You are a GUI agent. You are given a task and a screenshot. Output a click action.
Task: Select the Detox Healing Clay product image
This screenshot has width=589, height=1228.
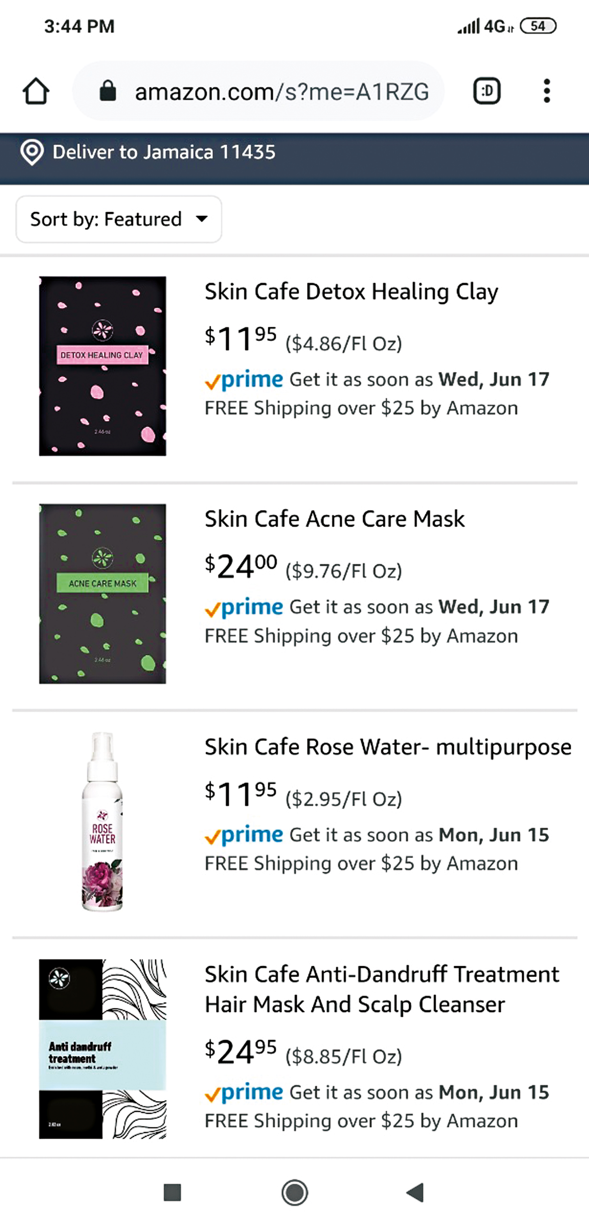pyautogui.click(x=103, y=366)
